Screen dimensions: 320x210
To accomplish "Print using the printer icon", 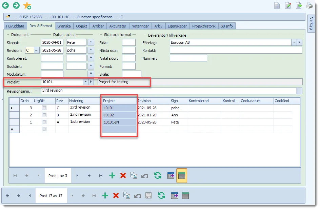I will pos(309,5).
